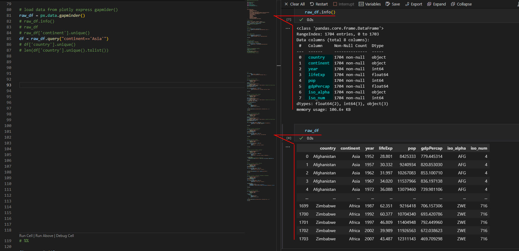Click the Clear All X icon

[286, 4]
